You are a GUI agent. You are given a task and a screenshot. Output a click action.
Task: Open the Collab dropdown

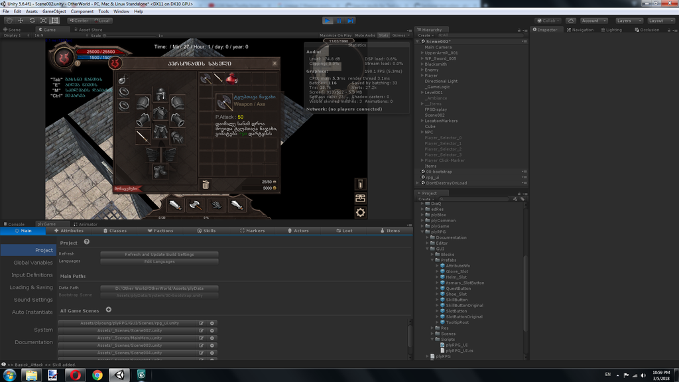[548, 21]
